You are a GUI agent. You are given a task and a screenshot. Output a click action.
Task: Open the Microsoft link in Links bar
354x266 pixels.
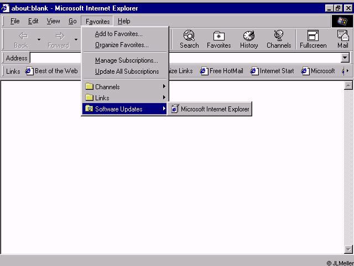(x=318, y=71)
